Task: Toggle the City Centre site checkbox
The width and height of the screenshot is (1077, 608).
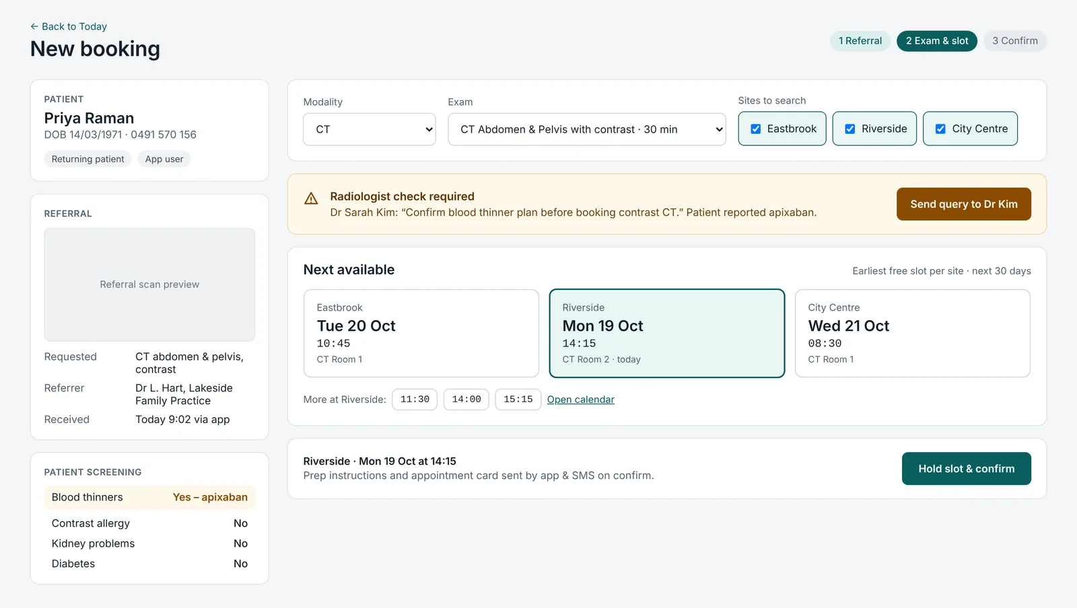Action: 940,129
